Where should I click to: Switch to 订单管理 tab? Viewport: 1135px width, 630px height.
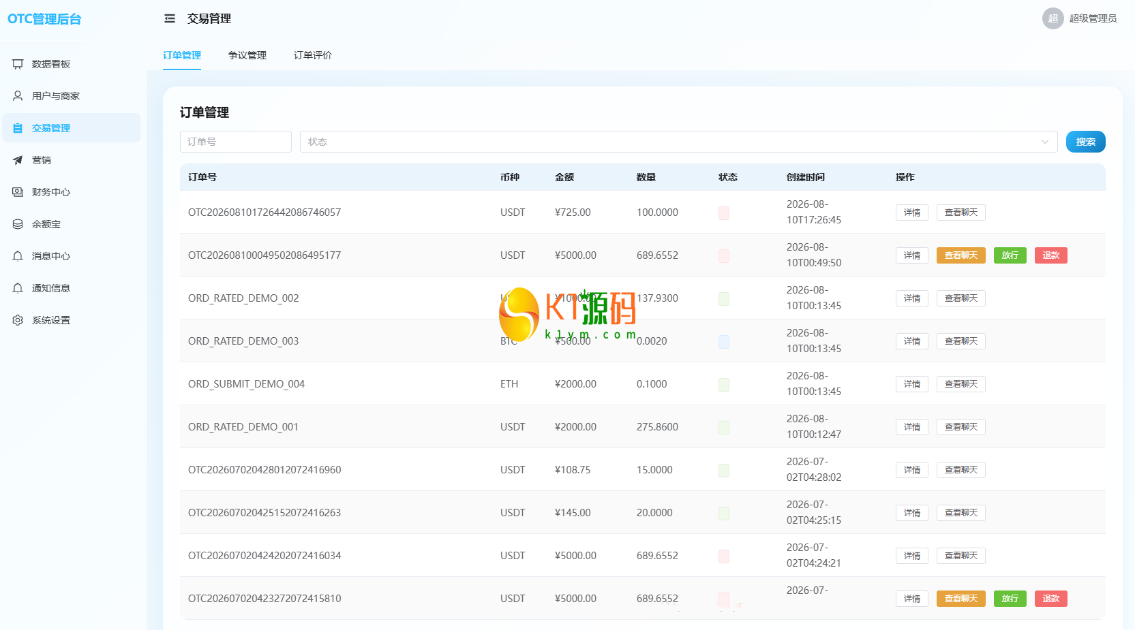[x=182, y=55]
